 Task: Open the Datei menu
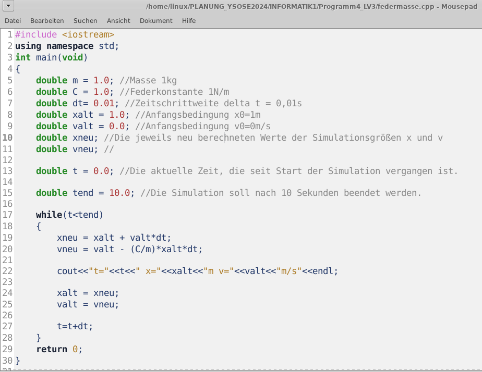click(13, 20)
